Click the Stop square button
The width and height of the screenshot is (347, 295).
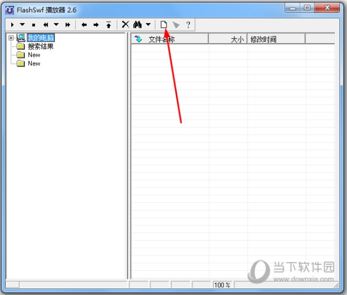pos(34,25)
